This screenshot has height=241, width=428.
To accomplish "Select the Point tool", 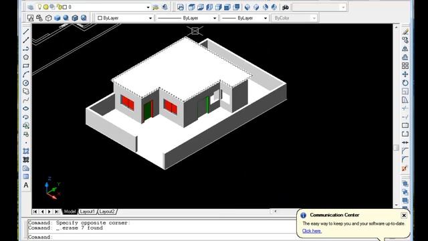I will (26, 143).
